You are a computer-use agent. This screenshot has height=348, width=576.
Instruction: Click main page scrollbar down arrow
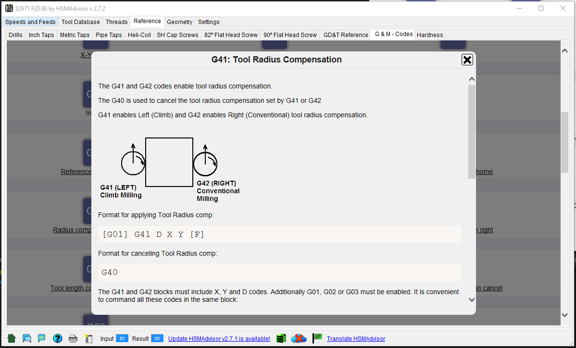pyautogui.click(x=564, y=315)
